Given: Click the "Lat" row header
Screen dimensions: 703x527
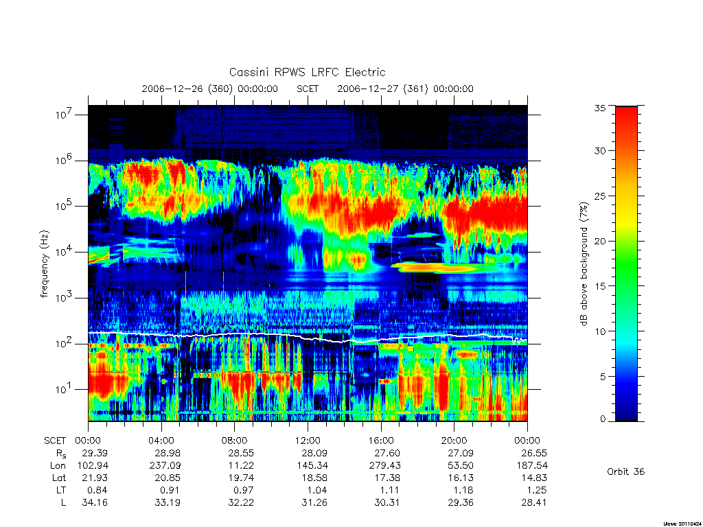Looking at the screenshot, I should pyautogui.click(x=59, y=478).
